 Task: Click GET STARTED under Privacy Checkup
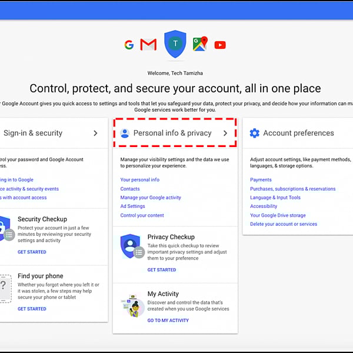coord(161,270)
